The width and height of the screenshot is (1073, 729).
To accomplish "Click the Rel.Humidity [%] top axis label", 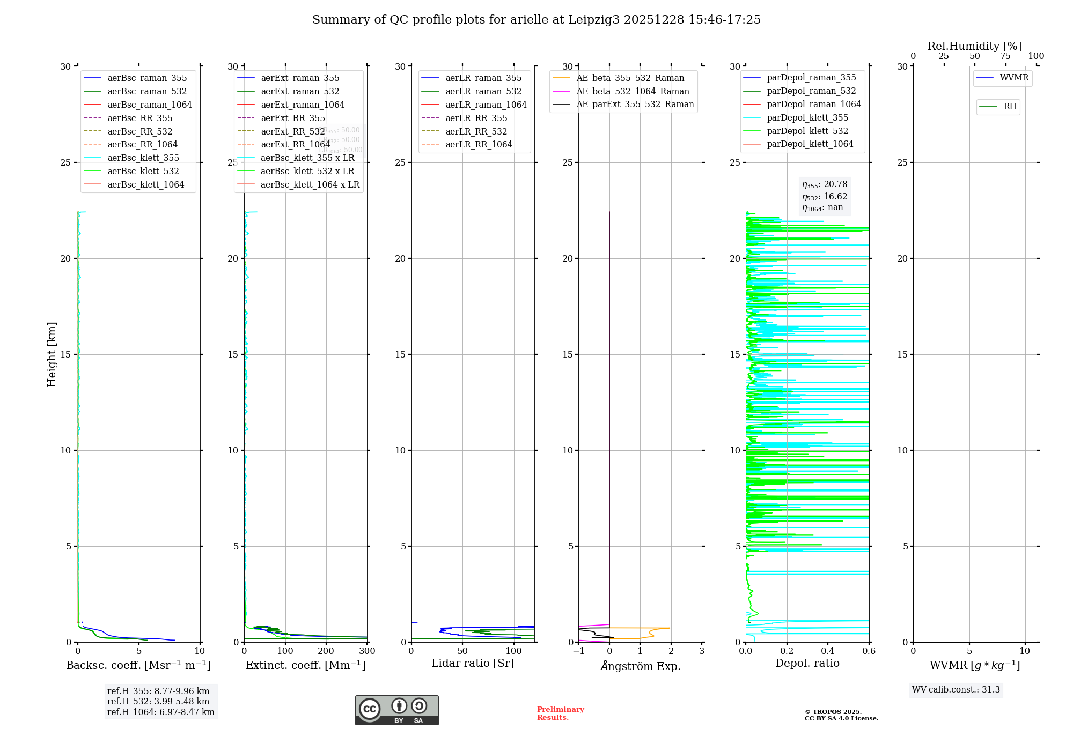I will click(974, 46).
